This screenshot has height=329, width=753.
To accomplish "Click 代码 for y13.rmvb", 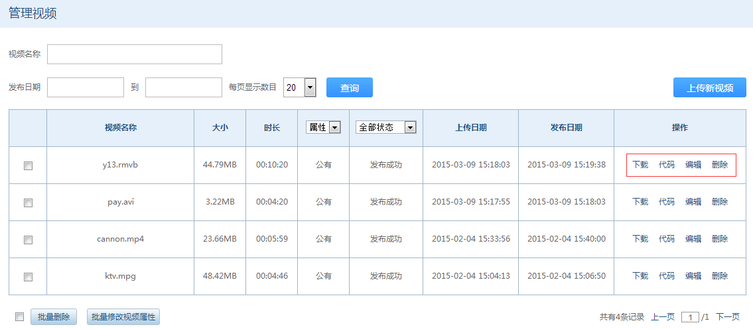I will (x=667, y=165).
